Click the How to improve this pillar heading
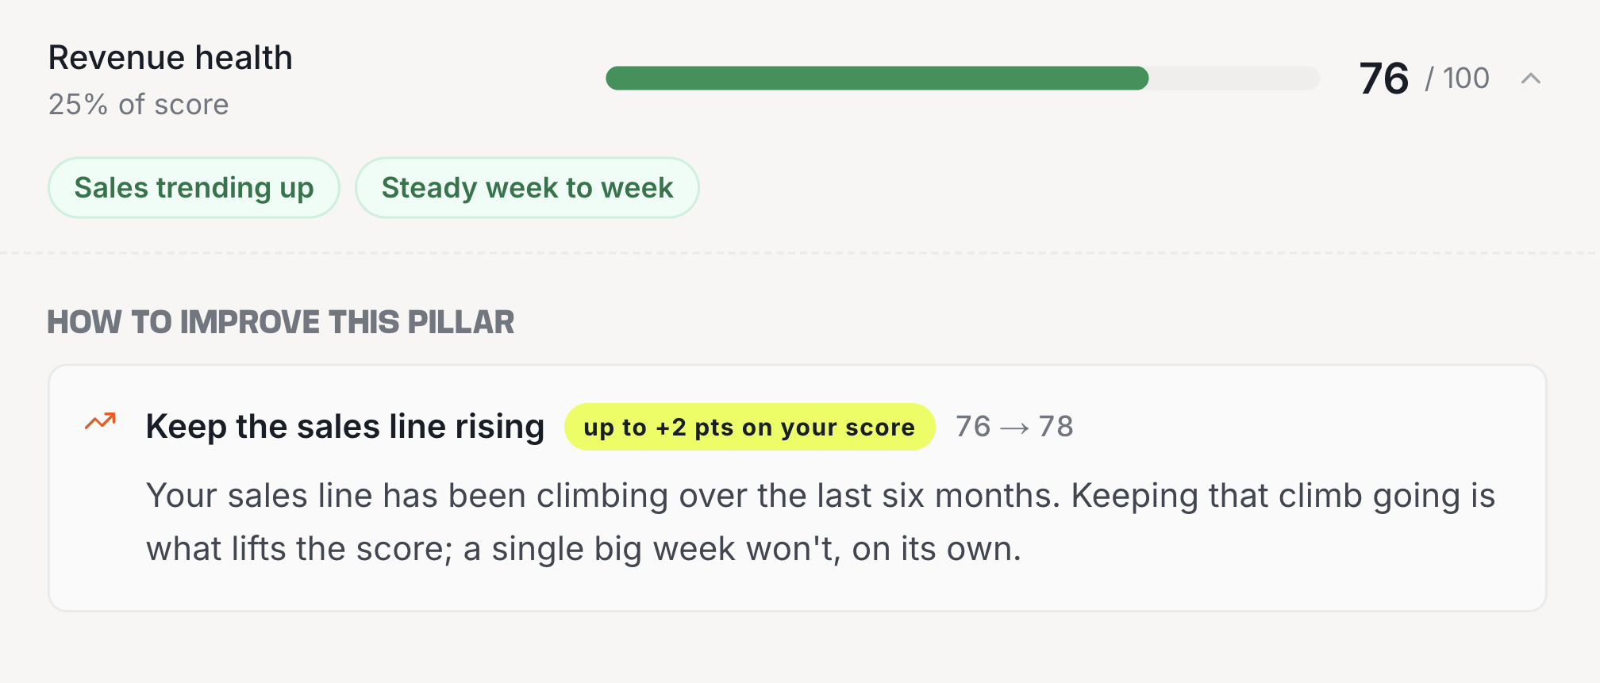Screen dimensions: 1600x683 click(281, 322)
